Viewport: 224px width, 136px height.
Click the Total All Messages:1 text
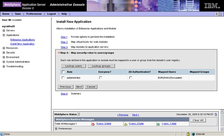coord(66,124)
